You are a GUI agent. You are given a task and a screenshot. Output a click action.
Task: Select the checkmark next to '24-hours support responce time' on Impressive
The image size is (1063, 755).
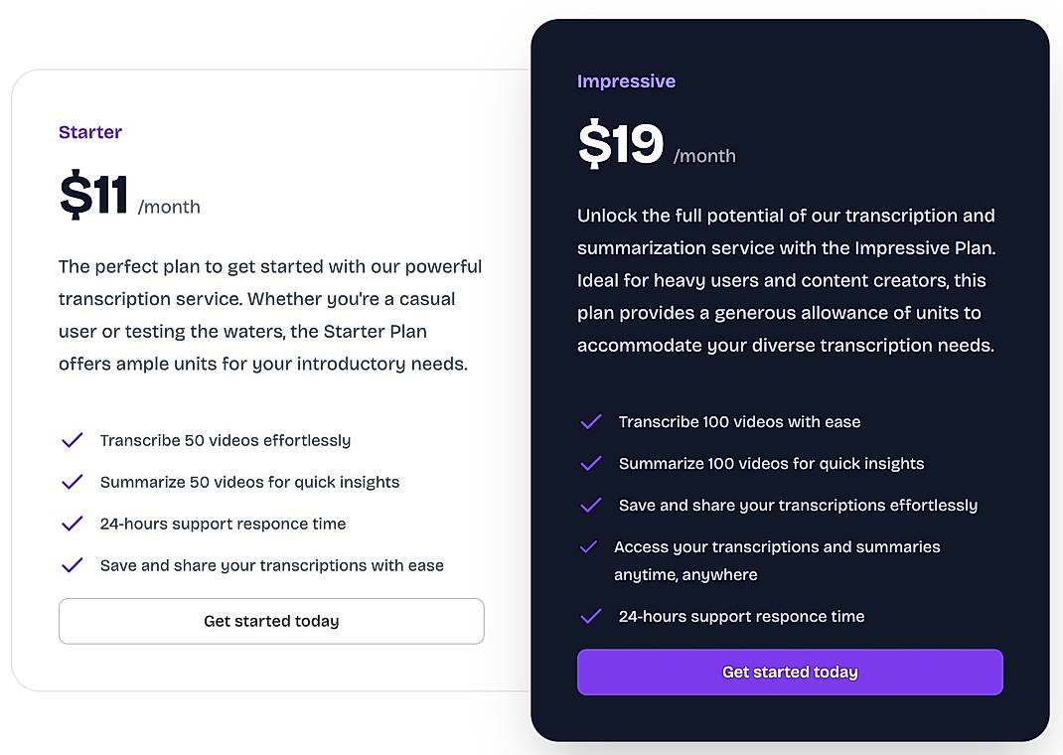(x=590, y=616)
